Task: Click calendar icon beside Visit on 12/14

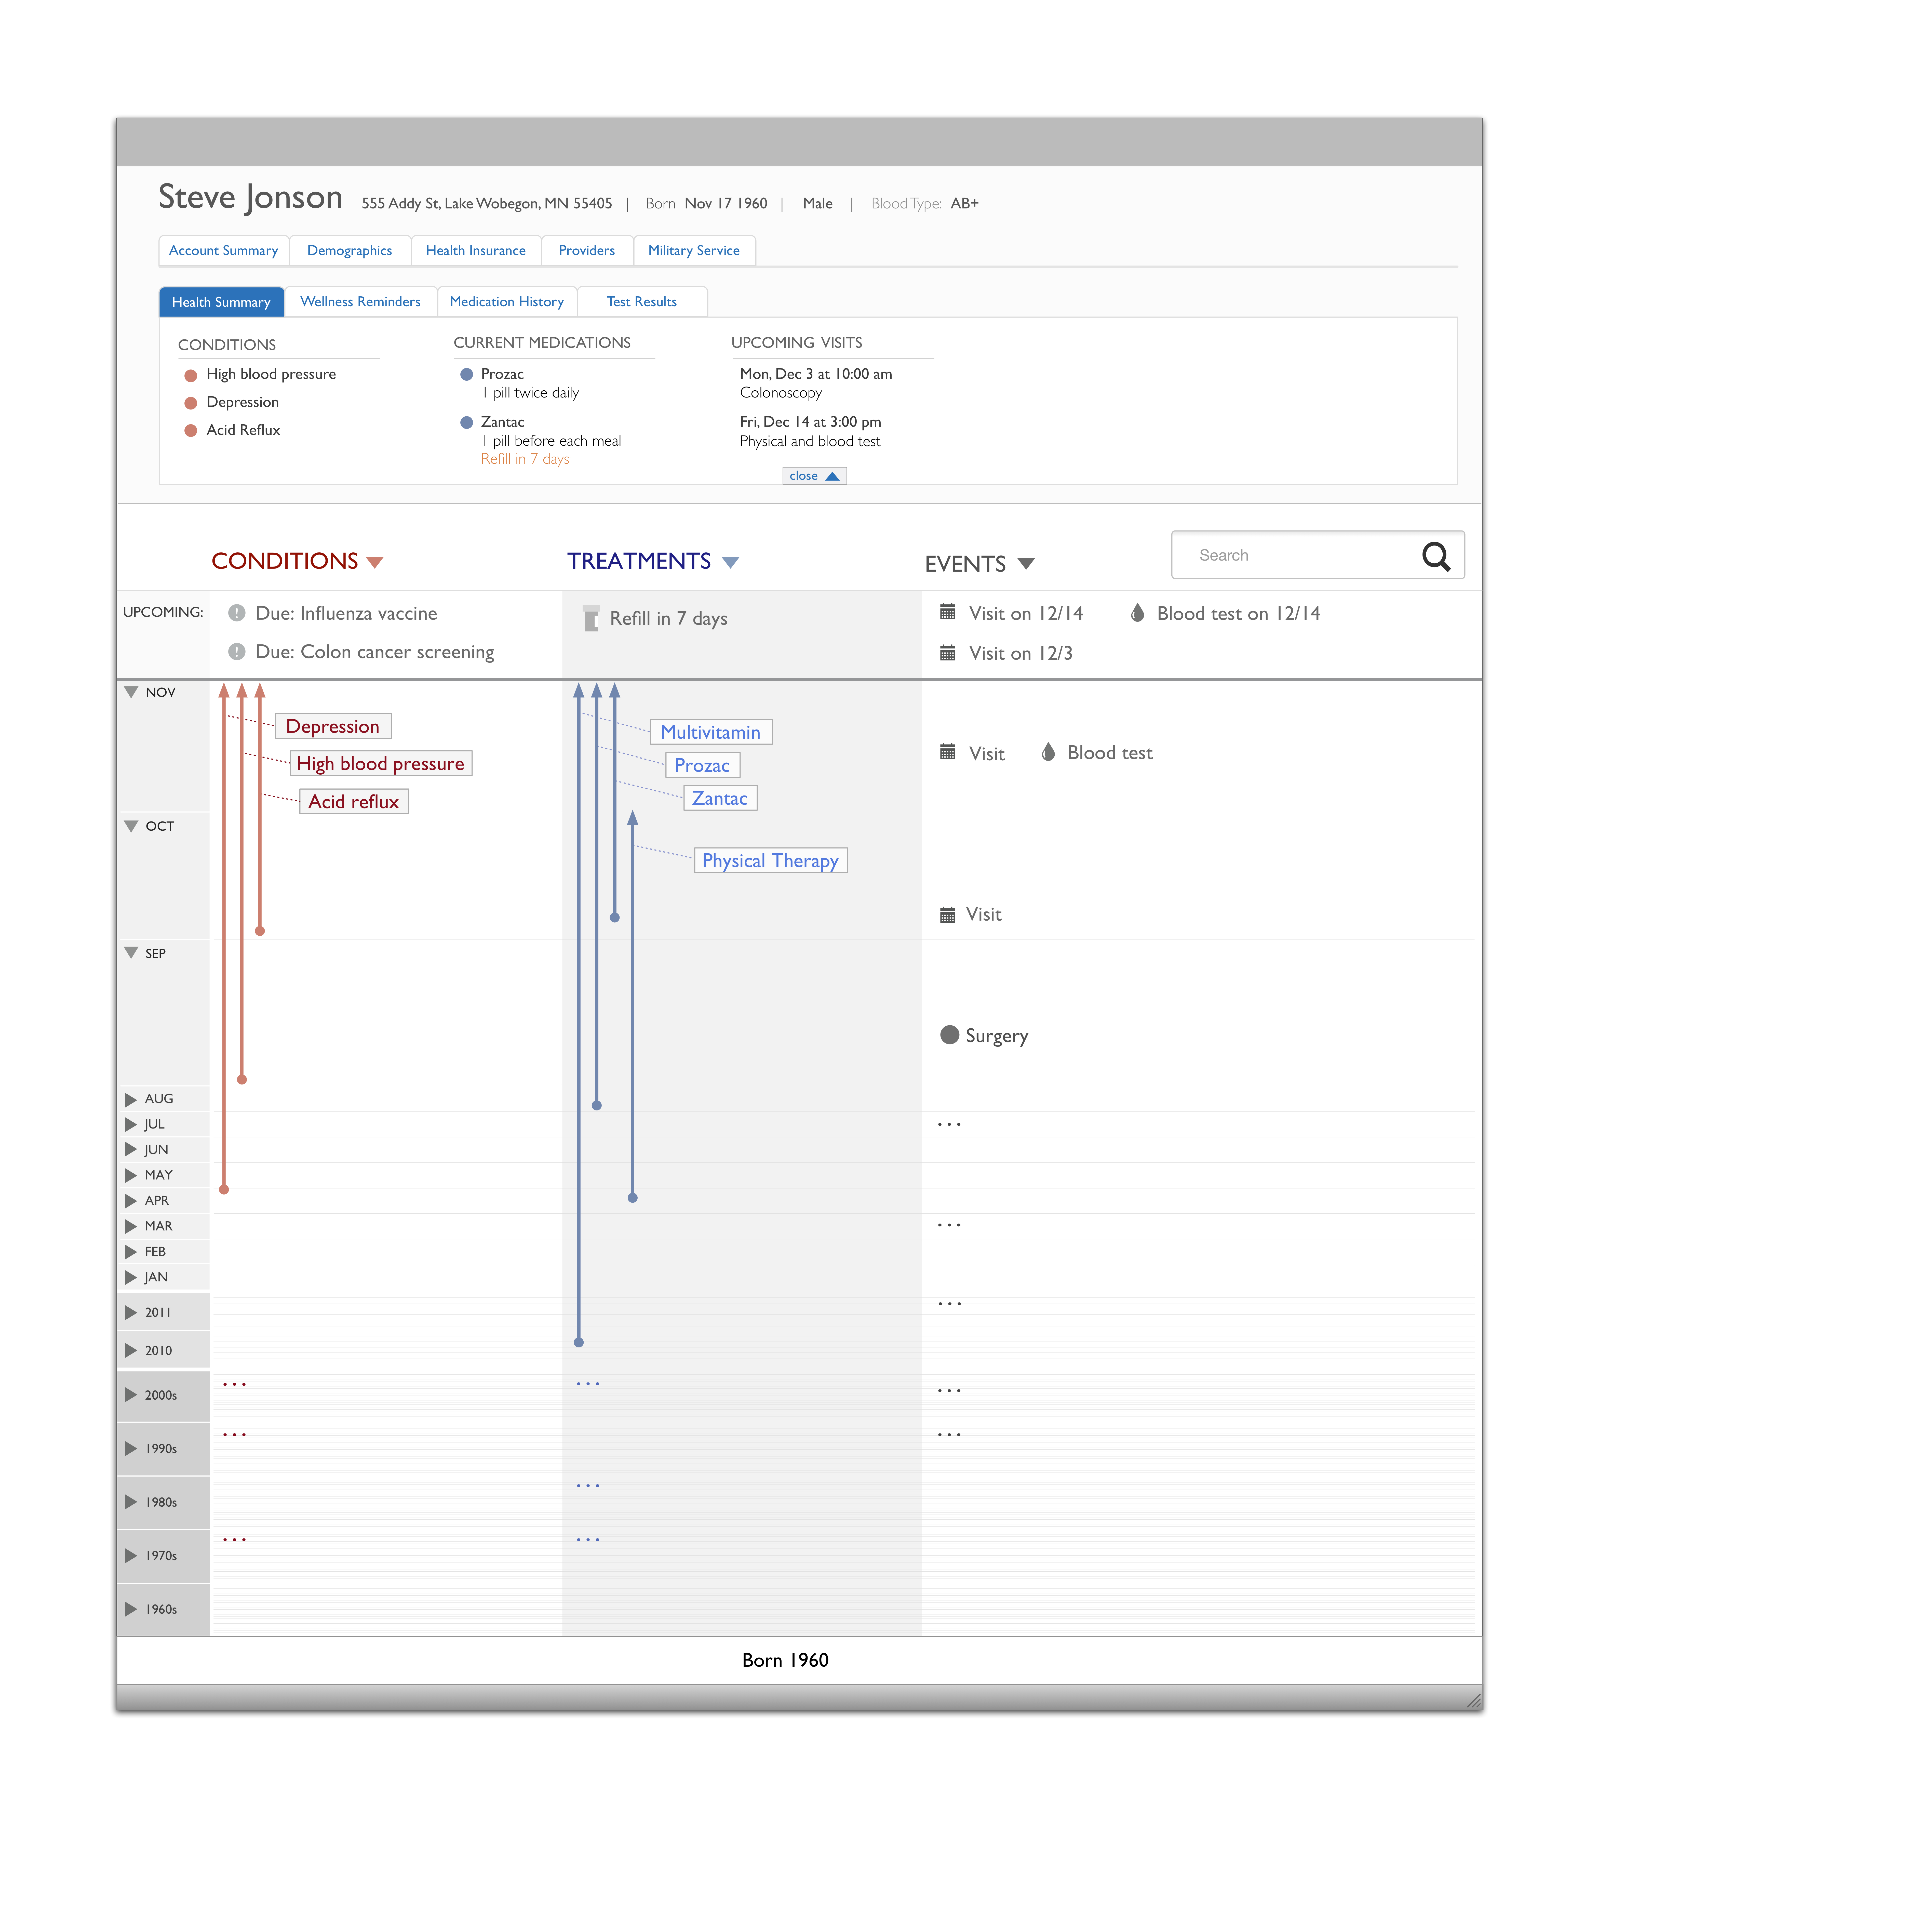Action: click(x=947, y=612)
